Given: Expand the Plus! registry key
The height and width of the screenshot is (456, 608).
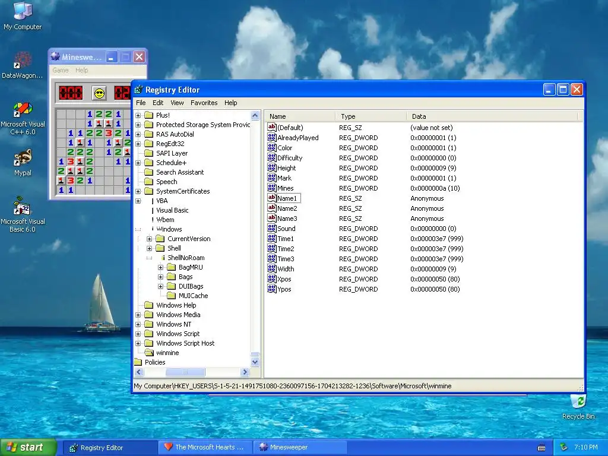Looking at the screenshot, I should (x=138, y=115).
